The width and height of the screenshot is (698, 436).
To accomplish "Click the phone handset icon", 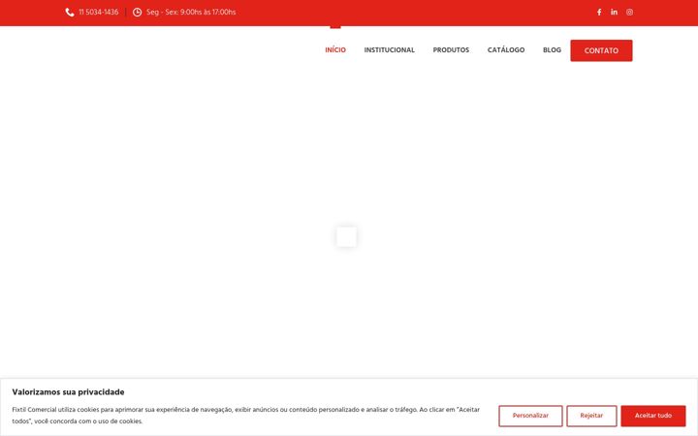I will pyautogui.click(x=70, y=13).
